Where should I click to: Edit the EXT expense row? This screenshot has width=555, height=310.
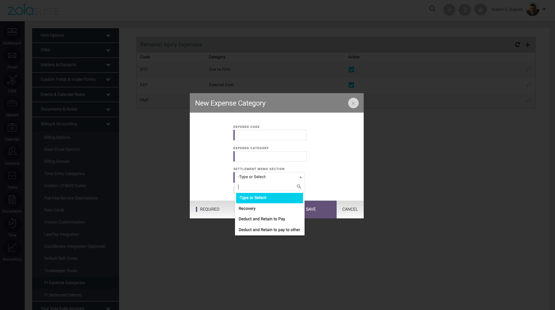point(529,85)
